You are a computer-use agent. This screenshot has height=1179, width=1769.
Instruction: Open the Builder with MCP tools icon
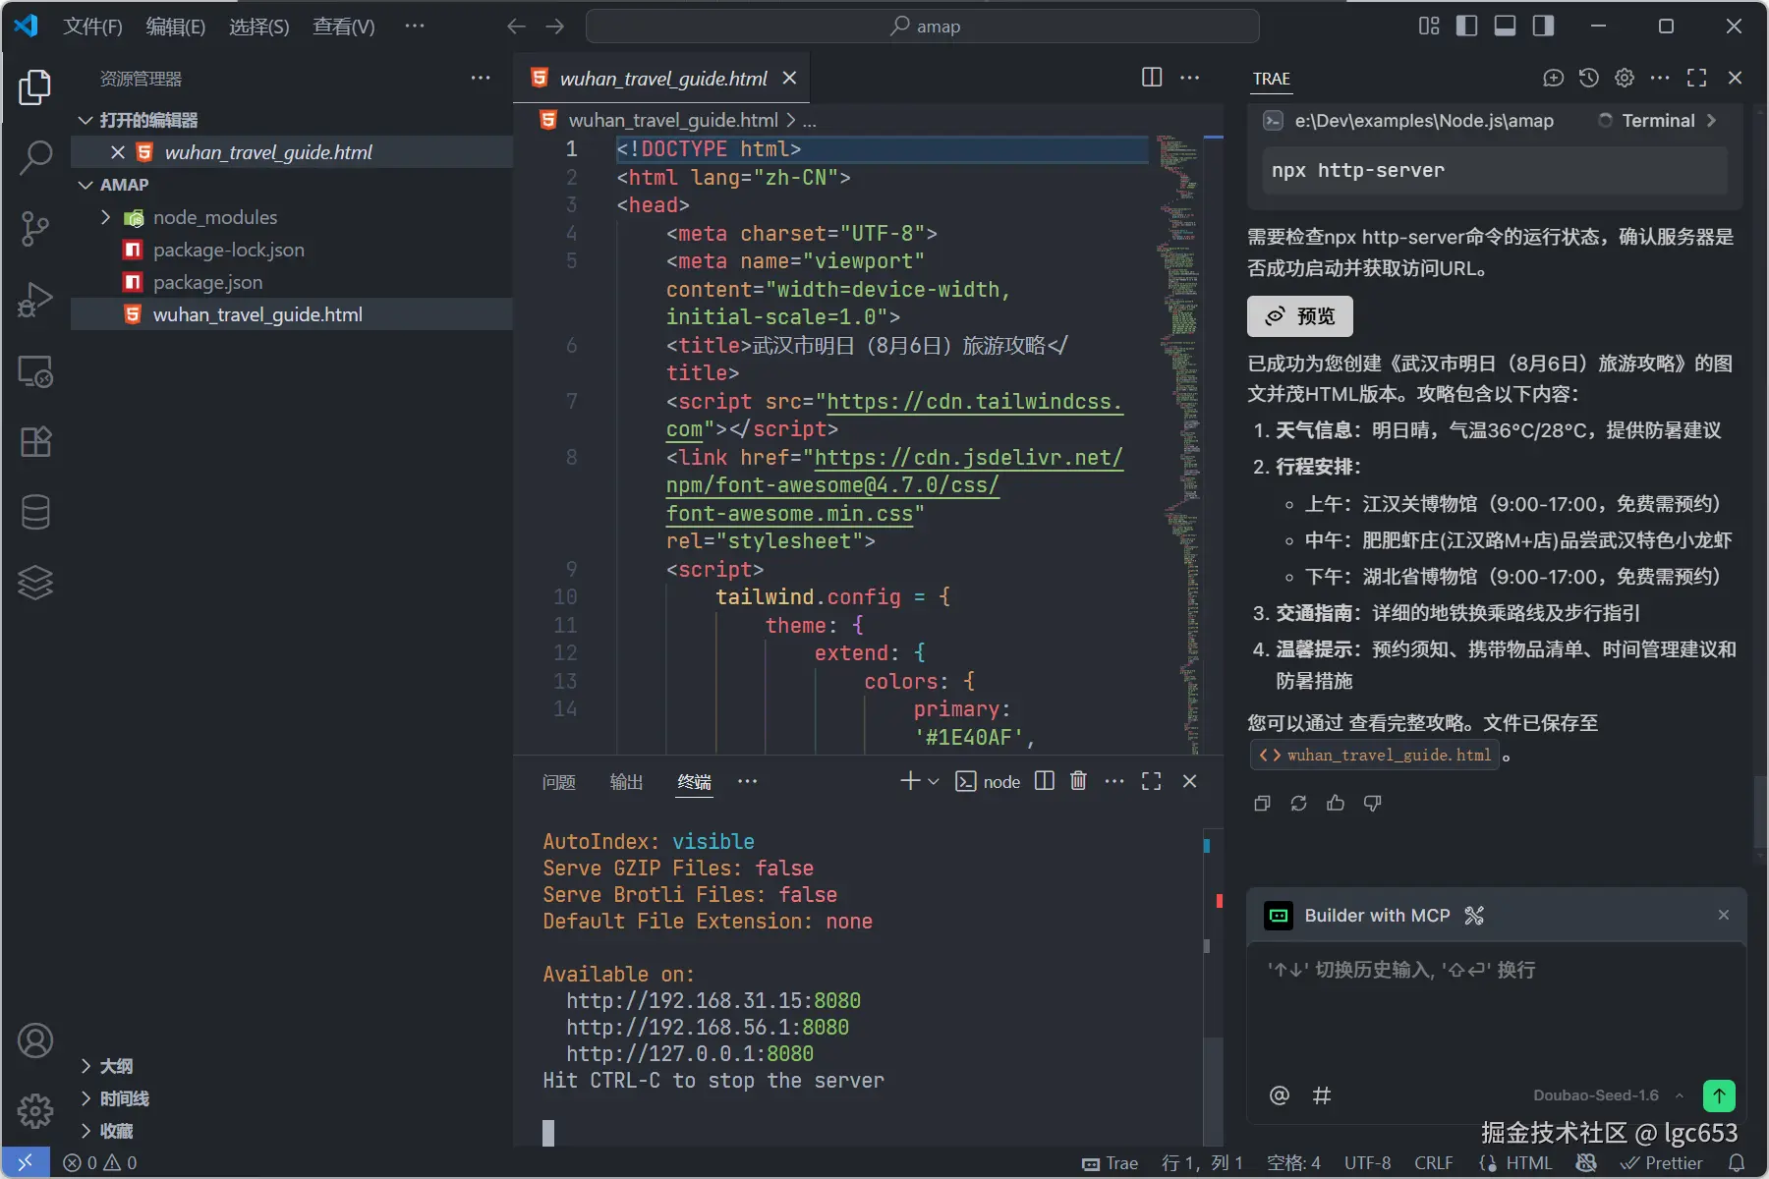1474,916
